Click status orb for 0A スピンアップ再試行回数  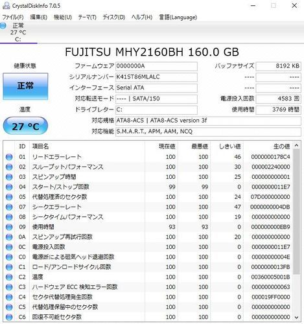9,237
